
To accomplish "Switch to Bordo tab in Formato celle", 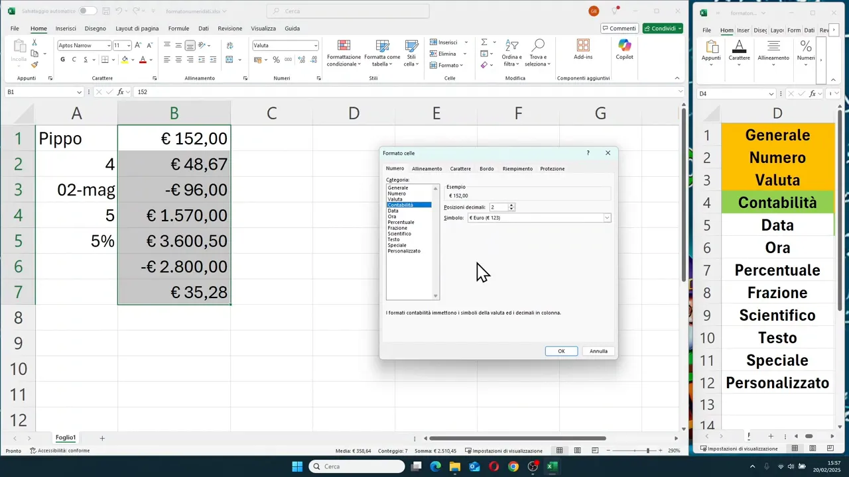I will pyautogui.click(x=487, y=169).
